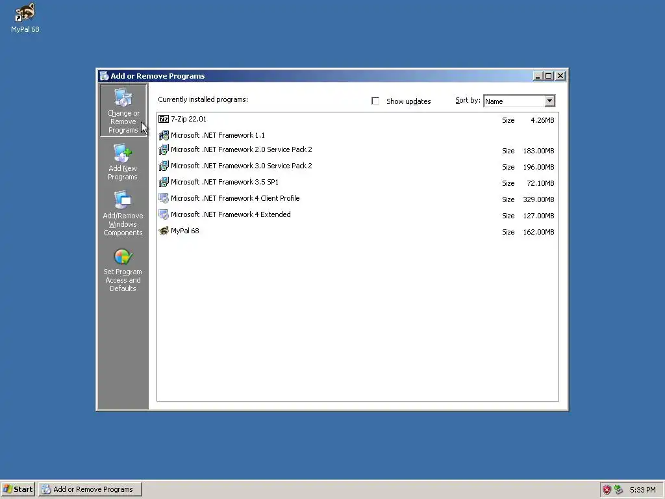Click the 162.00MB size value

[538, 232]
